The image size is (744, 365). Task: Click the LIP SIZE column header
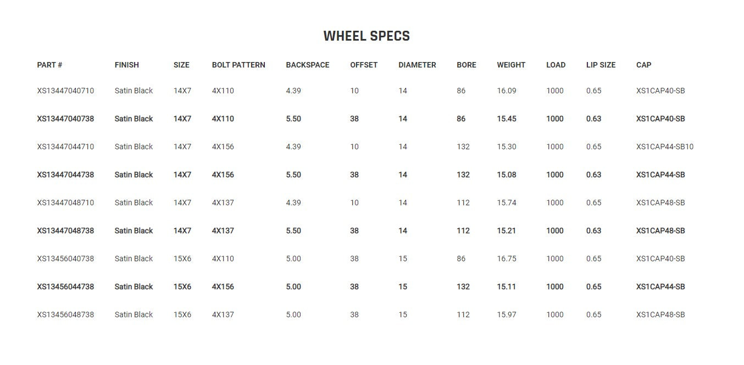(x=601, y=65)
